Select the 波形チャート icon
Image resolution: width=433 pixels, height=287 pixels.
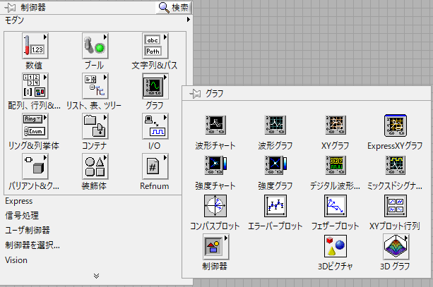(x=215, y=126)
